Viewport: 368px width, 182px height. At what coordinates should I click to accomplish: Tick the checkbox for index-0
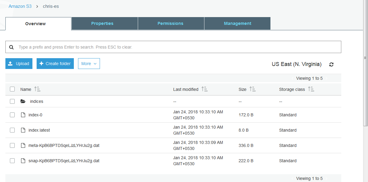[x=12, y=115]
